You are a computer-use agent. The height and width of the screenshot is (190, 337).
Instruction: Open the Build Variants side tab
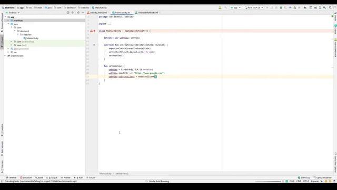pos(2,148)
